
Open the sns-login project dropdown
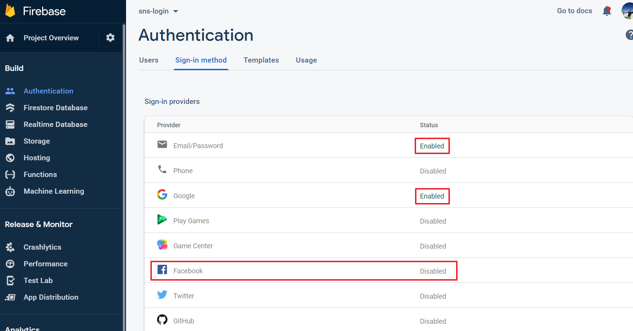coord(158,11)
